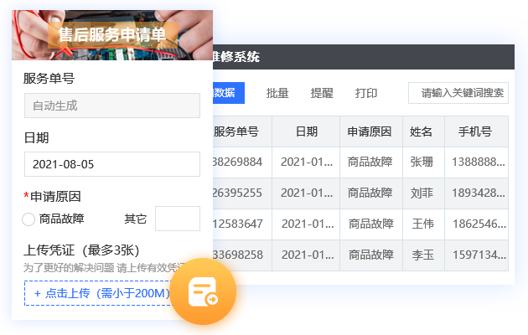This screenshot has width=528, height=335.
Task: Click the 申请原因 column header
Action: click(x=370, y=131)
